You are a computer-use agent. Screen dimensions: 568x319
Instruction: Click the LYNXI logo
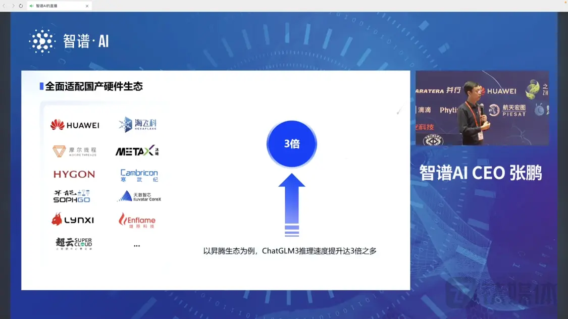[72, 220]
